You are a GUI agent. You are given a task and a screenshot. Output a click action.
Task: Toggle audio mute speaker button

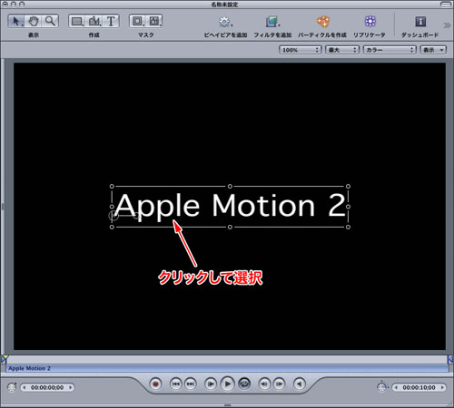300,384
